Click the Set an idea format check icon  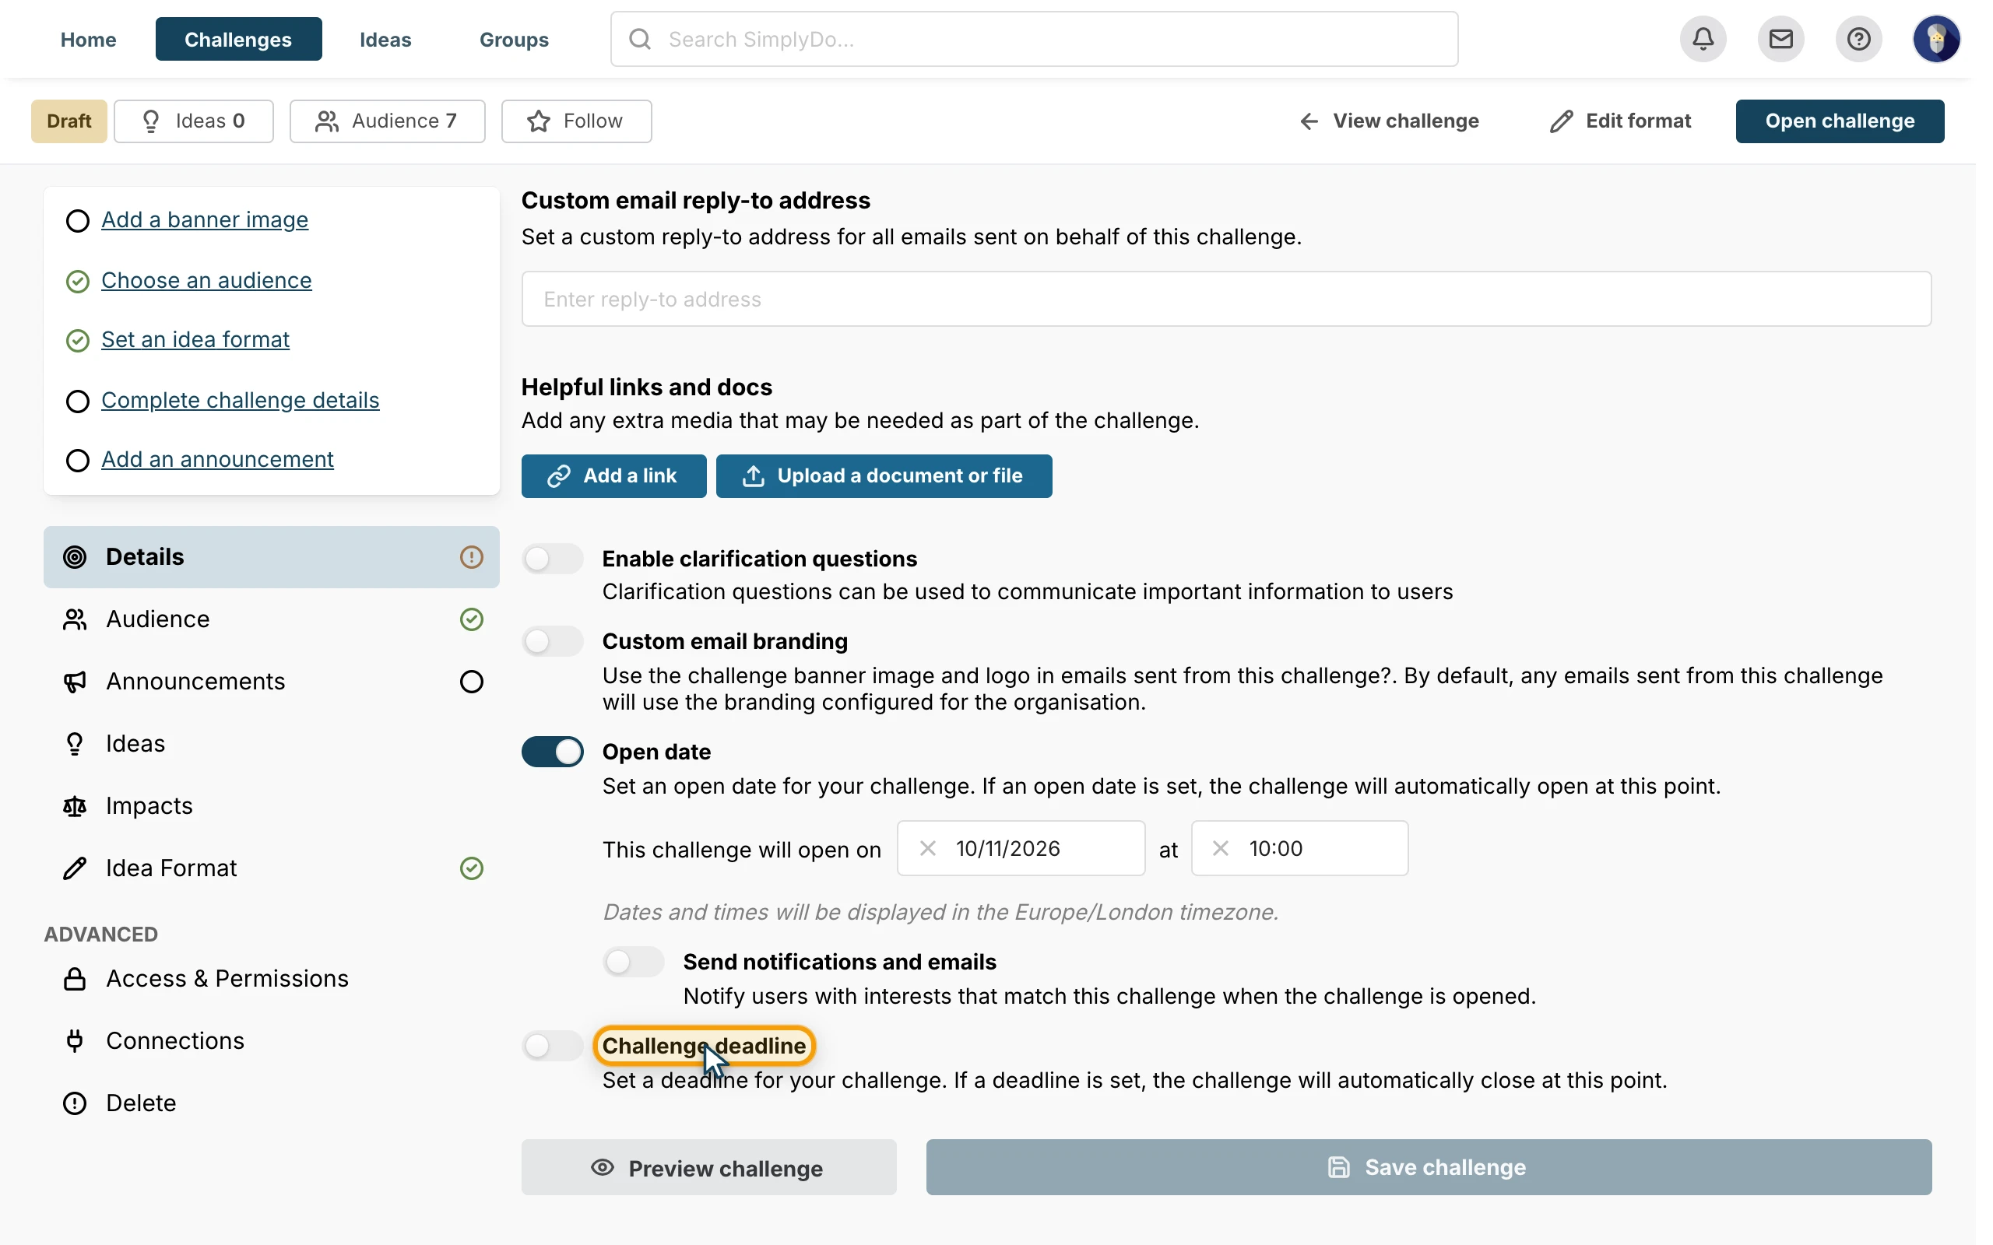pyautogui.click(x=77, y=340)
